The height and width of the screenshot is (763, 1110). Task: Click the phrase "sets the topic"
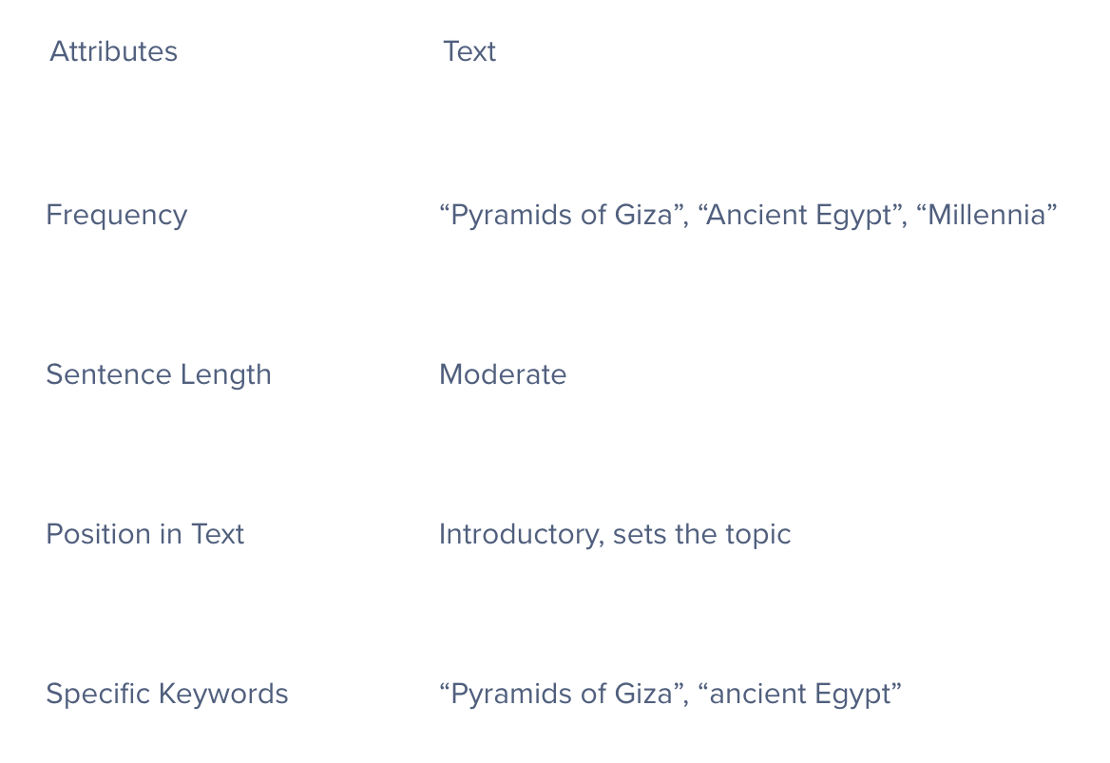pyautogui.click(x=702, y=534)
